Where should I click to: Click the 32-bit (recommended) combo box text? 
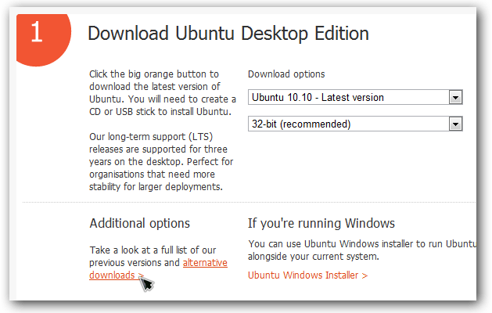[301, 124]
